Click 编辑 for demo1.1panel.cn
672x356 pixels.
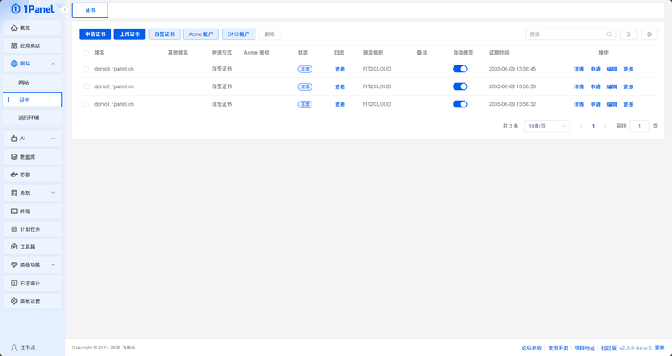tap(612, 104)
